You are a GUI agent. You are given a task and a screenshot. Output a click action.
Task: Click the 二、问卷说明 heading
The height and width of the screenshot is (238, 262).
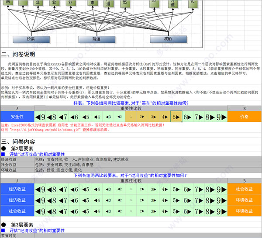[18, 54]
